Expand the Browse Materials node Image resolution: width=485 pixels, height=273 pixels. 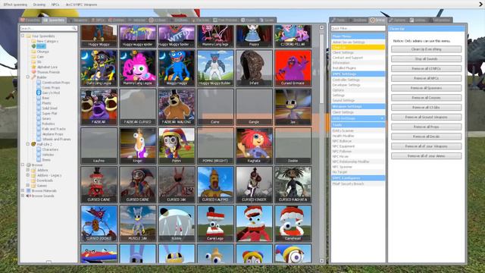click(x=23, y=190)
